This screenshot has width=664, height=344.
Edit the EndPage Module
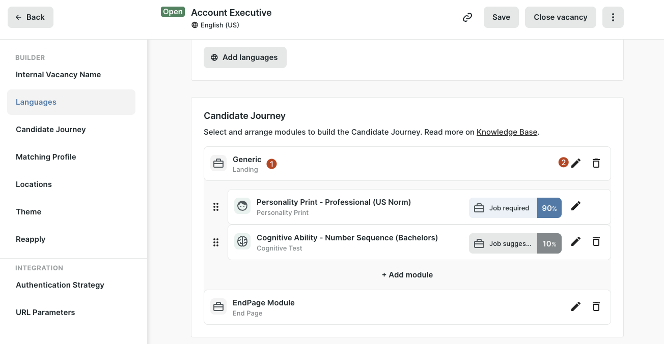point(575,306)
